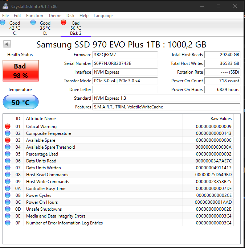This screenshot has height=248, width=245.
Task: Click the icon for Media and Data Integrity Errors
Action: 8,216
